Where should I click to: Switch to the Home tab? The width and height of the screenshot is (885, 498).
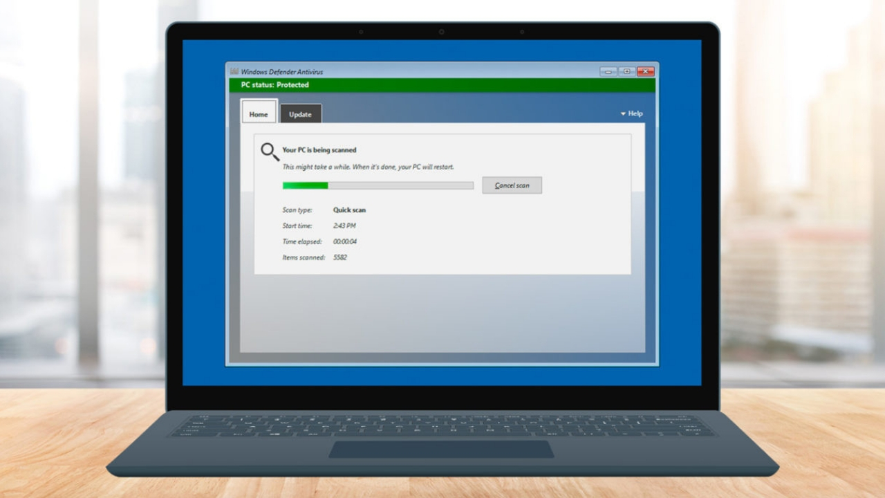[259, 112]
